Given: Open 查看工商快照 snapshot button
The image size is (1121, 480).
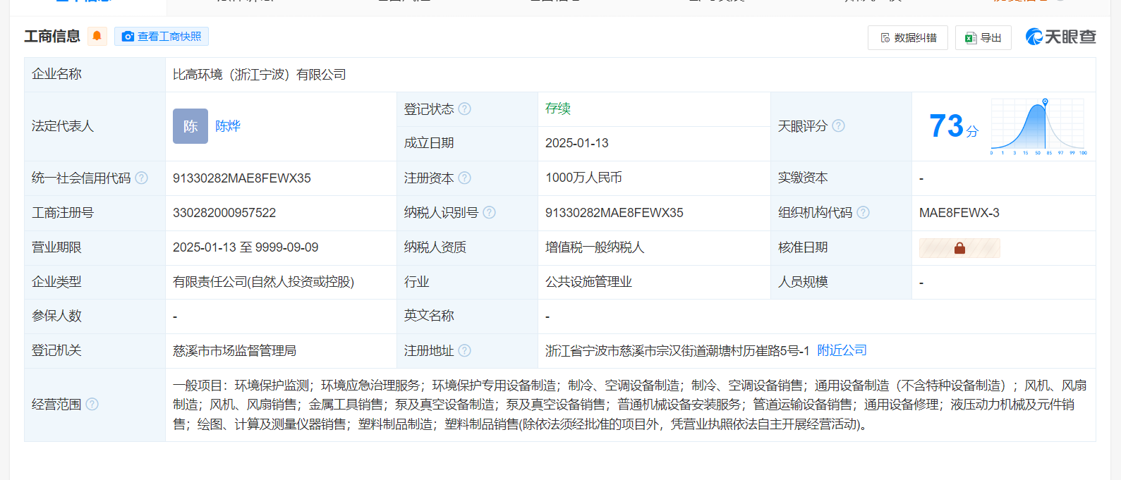Looking at the screenshot, I should [x=162, y=36].
